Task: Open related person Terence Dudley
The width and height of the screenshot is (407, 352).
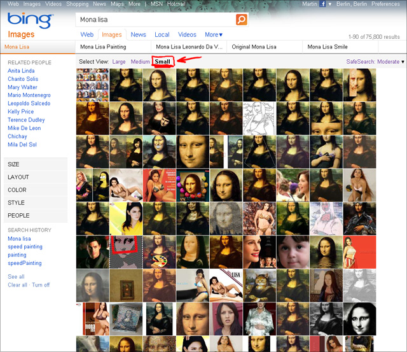Action: (x=26, y=120)
